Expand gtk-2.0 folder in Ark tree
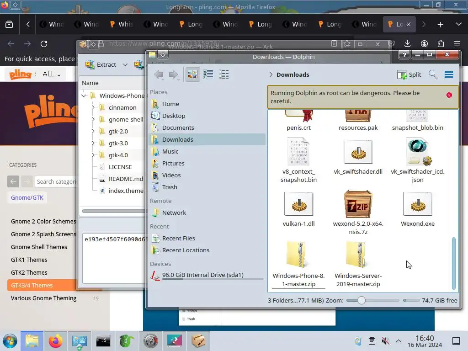The height and width of the screenshot is (351, 468). pyautogui.click(x=93, y=131)
